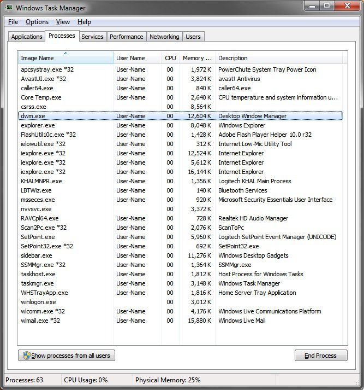364x390 pixels.
Task: Select the FlashUtil10c.exe *32 process
Action: coord(180,135)
